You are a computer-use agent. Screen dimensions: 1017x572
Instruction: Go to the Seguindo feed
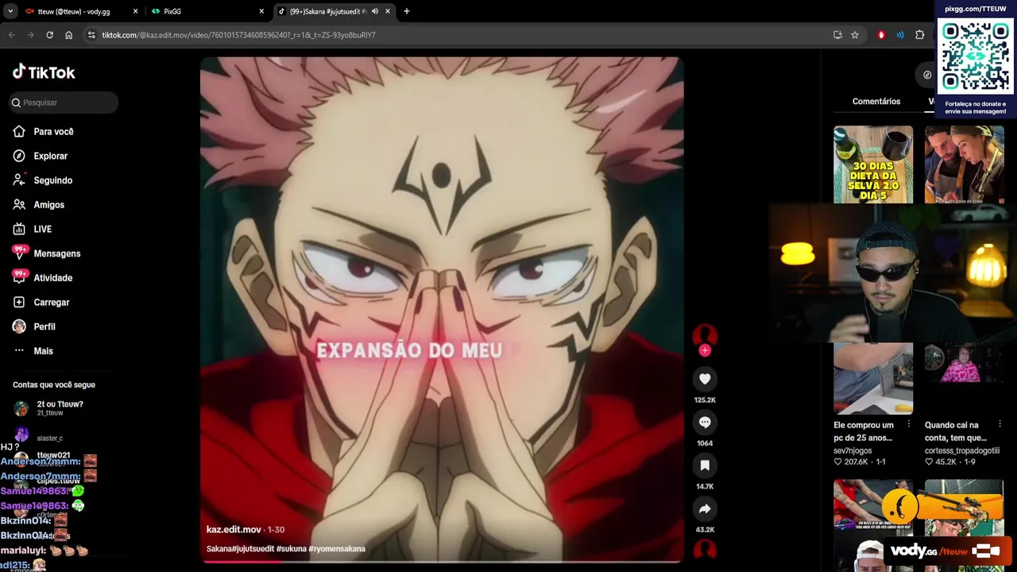(x=52, y=180)
